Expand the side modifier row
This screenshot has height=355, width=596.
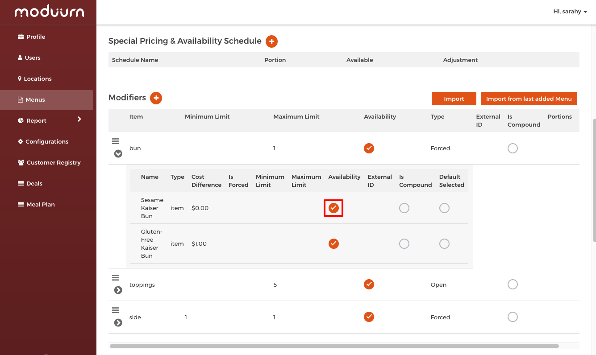pos(118,323)
